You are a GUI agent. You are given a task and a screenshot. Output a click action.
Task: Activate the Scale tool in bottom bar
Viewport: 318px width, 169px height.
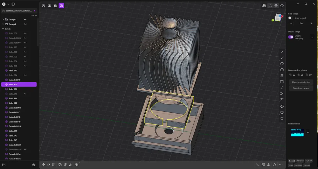54,165
